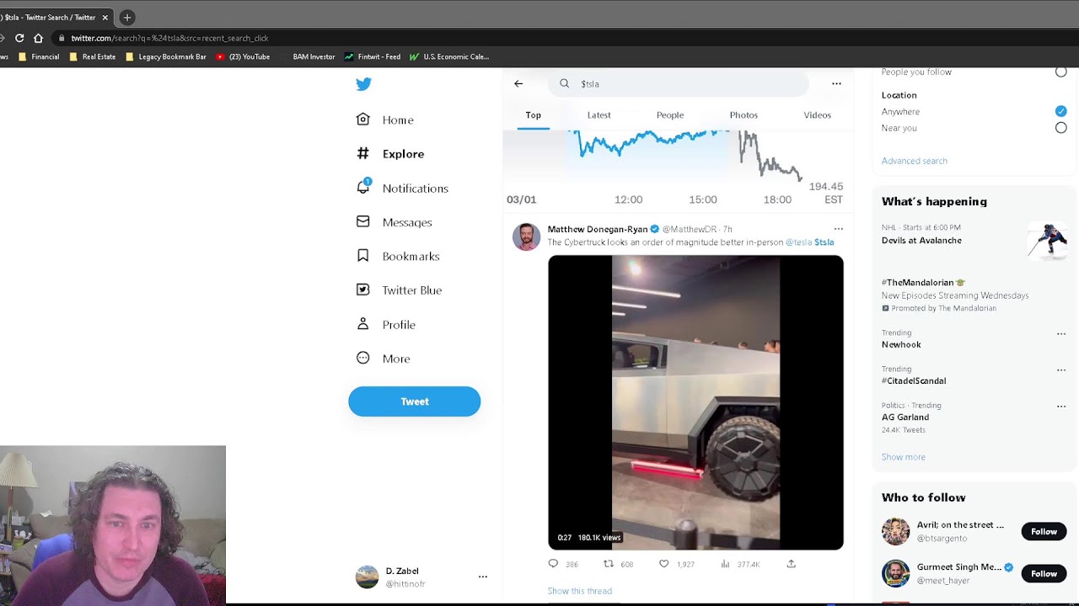The image size is (1079, 606).
Task: Click Show more under What's happening
Action: 903,457
